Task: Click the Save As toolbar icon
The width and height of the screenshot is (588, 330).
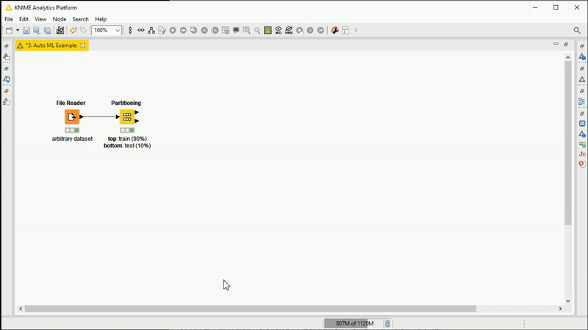Action: coord(37,30)
